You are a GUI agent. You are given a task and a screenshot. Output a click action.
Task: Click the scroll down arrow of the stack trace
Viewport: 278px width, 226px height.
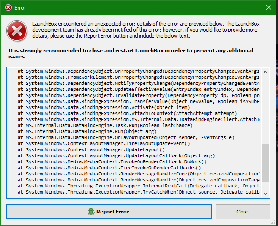265,194
